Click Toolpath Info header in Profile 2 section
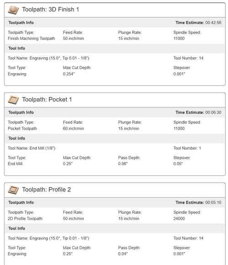Screen dimensions: 228x265 [x=21, y=202]
